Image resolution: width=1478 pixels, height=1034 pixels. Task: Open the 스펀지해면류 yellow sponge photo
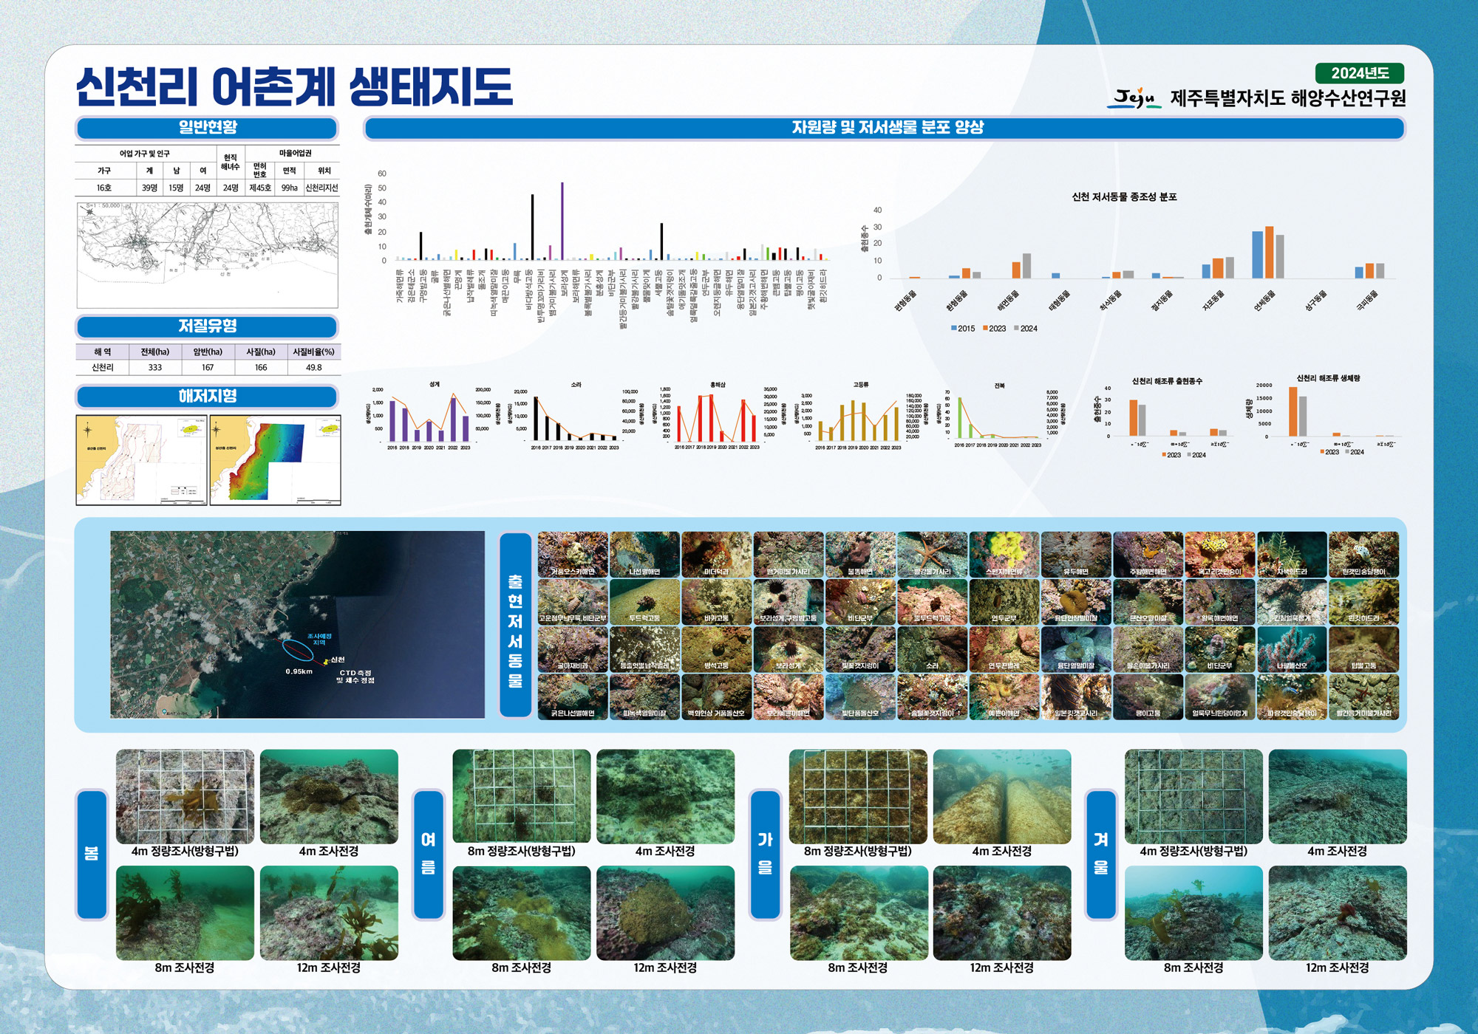pos(1004,554)
